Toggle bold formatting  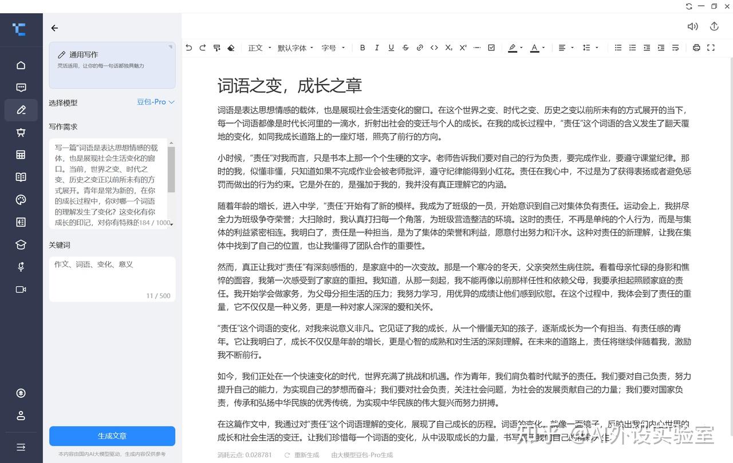(x=362, y=48)
